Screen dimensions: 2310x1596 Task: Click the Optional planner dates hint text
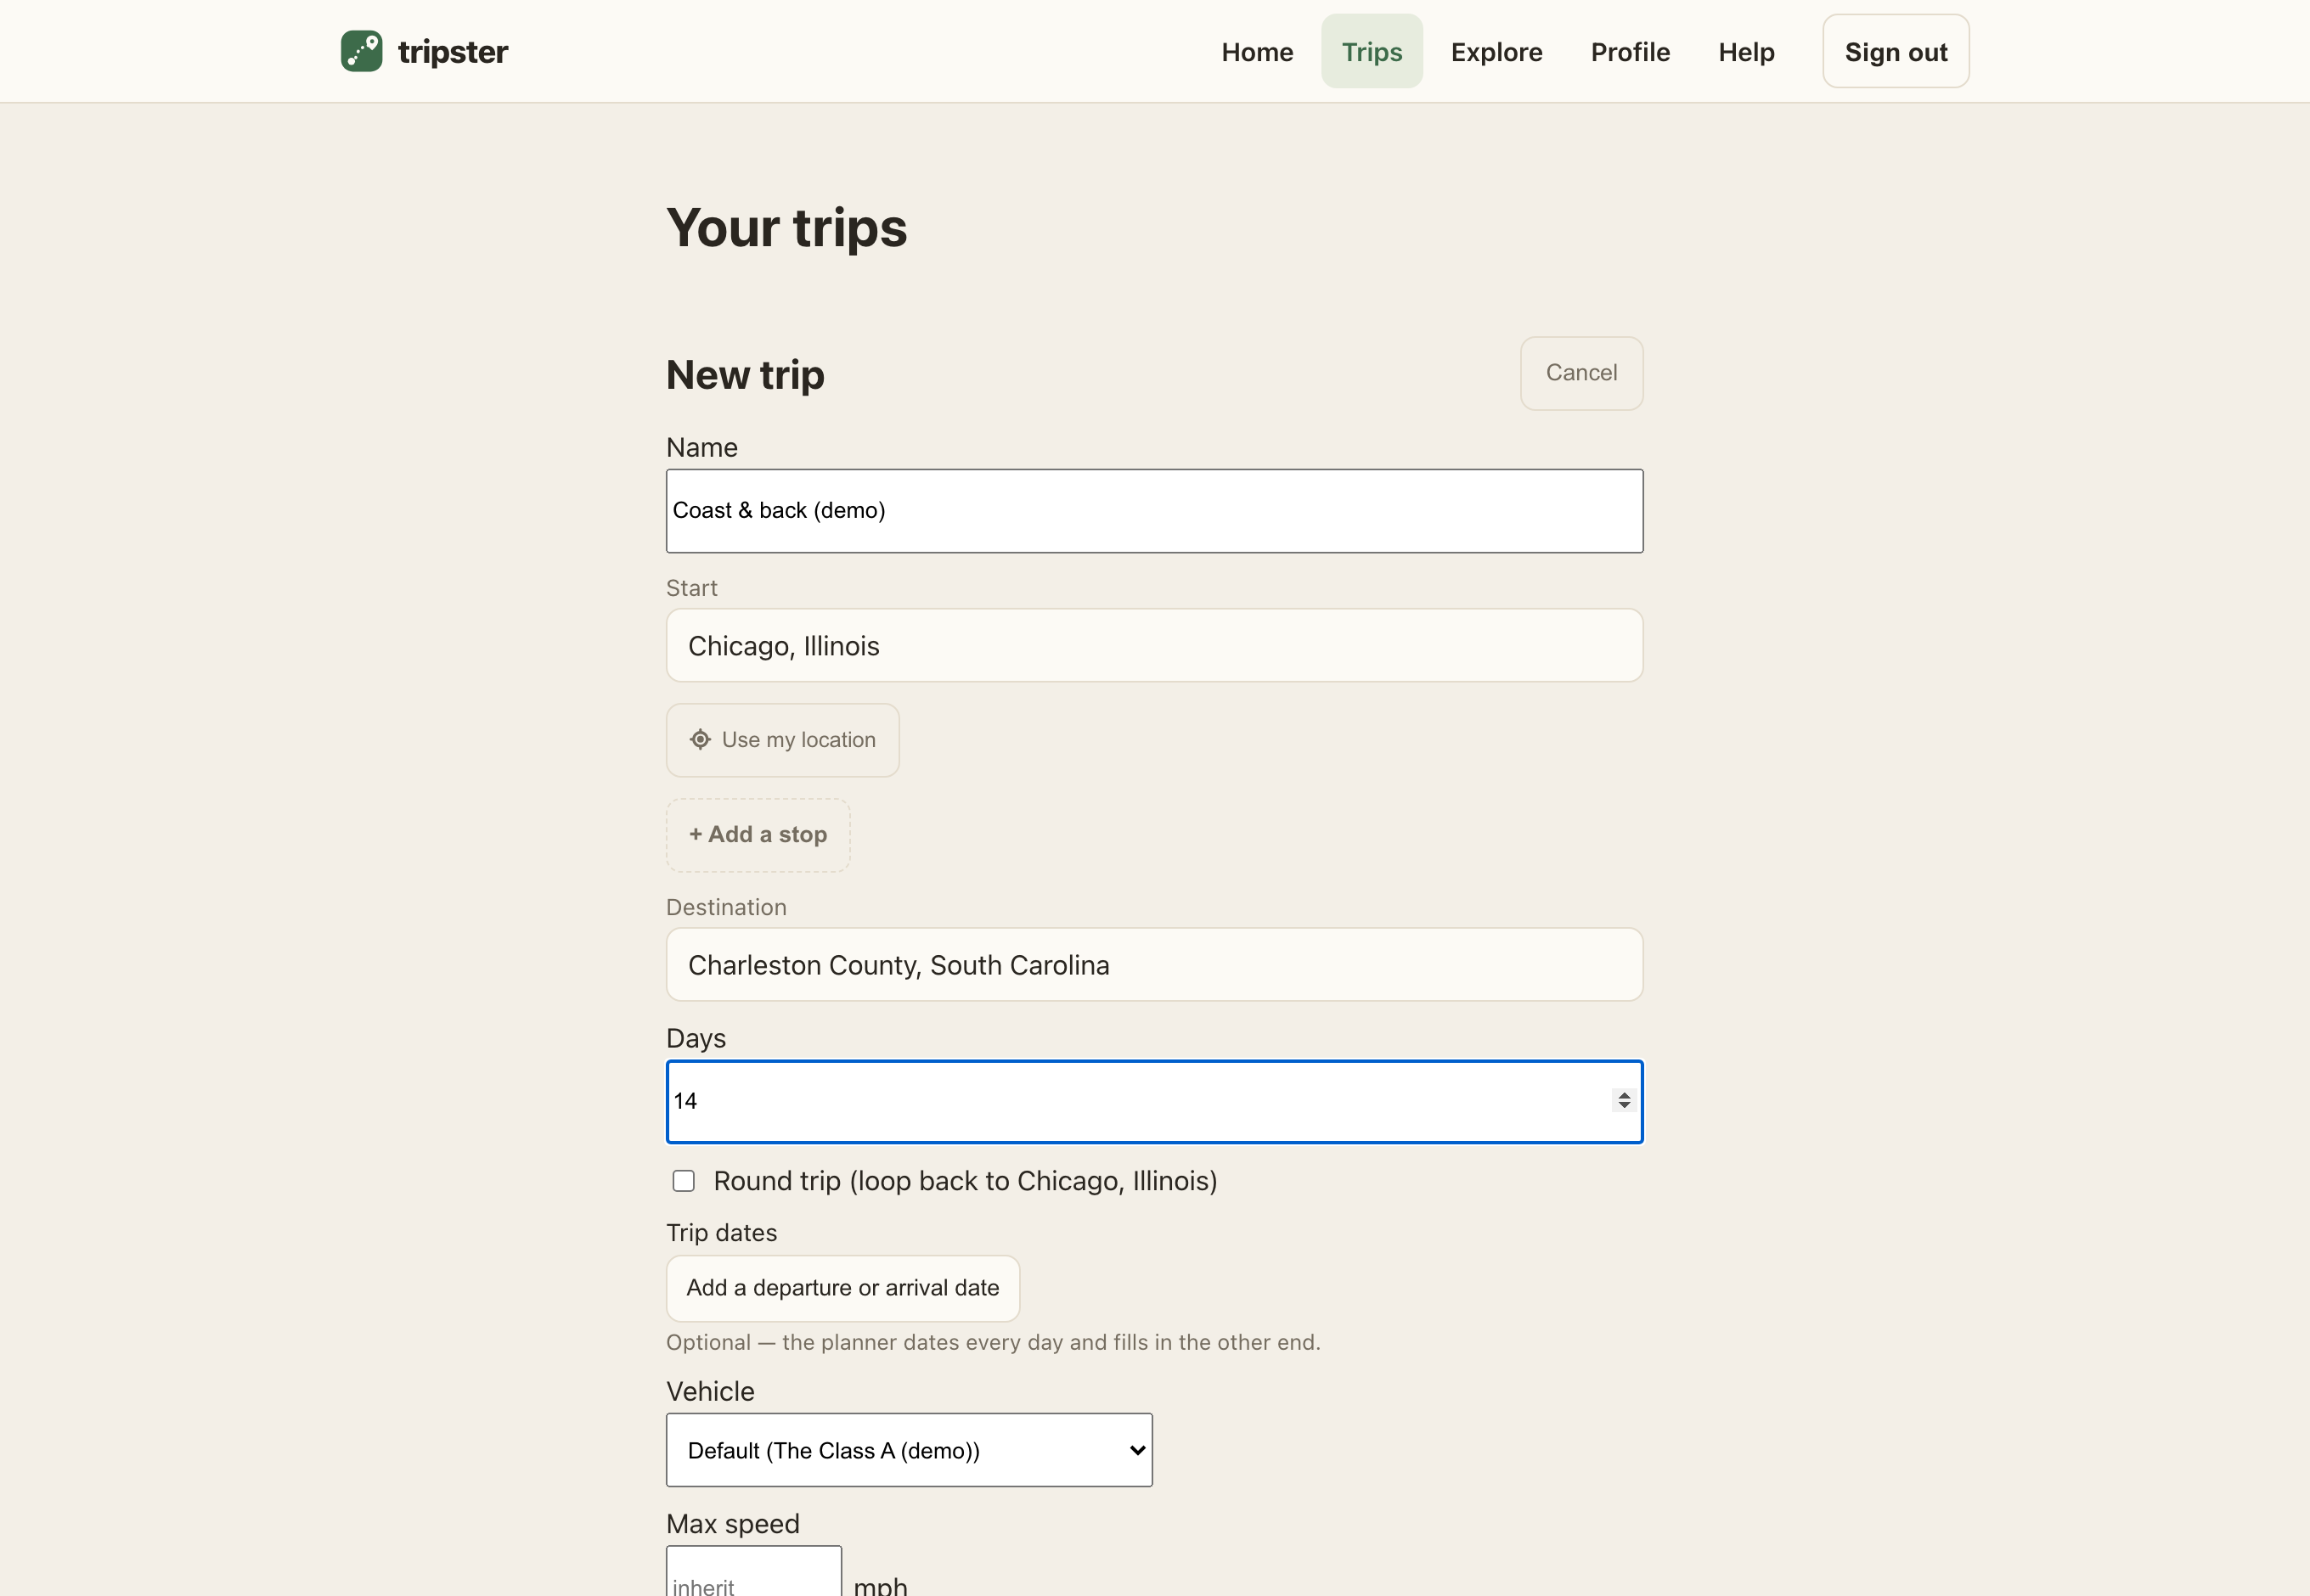coord(993,1343)
